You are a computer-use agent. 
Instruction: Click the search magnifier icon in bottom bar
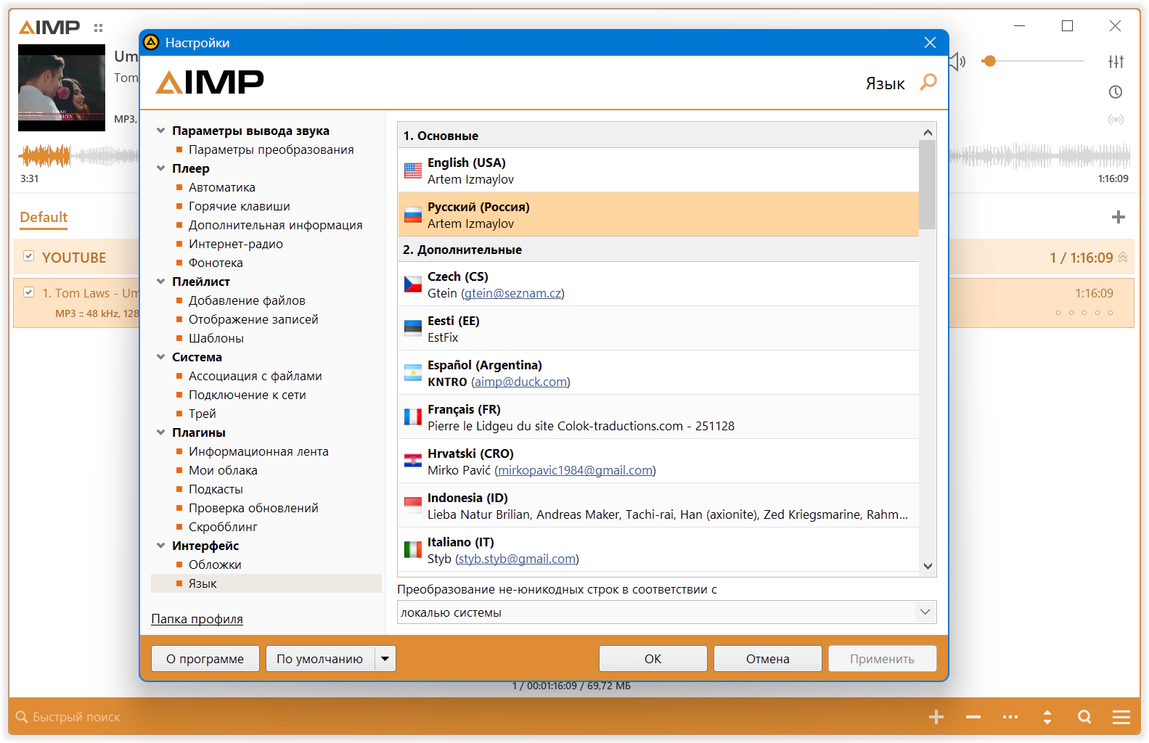click(x=1084, y=717)
